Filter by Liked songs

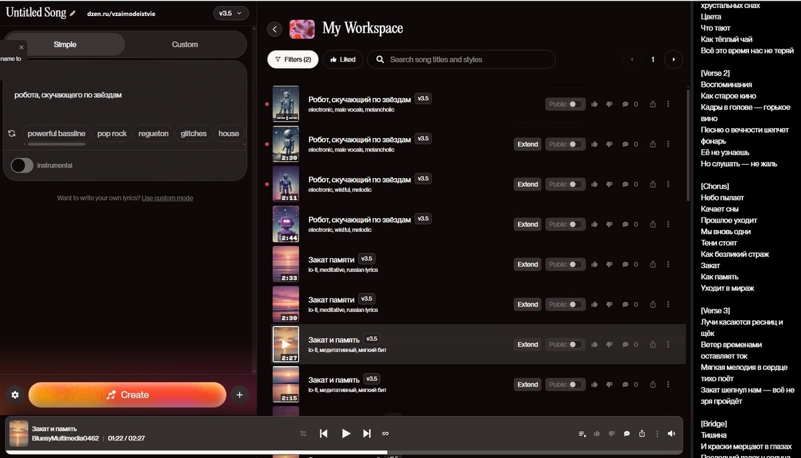[x=342, y=59]
